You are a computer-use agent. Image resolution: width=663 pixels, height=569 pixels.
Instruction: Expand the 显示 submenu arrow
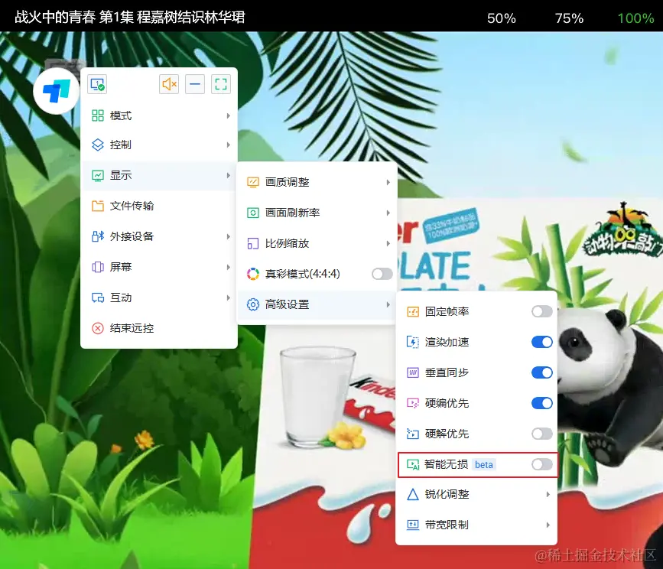point(229,175)
